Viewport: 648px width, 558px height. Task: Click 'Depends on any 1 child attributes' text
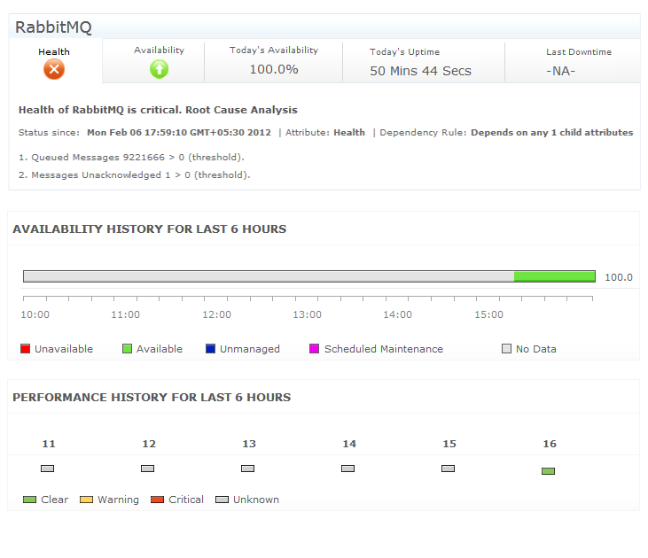tap(551, 133)
